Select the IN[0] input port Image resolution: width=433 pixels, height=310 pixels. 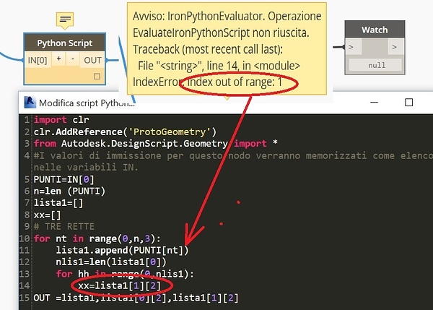pos(38,60)
